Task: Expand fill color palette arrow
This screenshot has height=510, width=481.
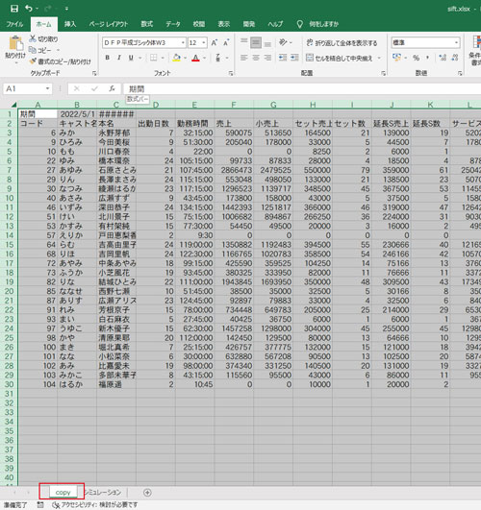Action: pos(185,58)
